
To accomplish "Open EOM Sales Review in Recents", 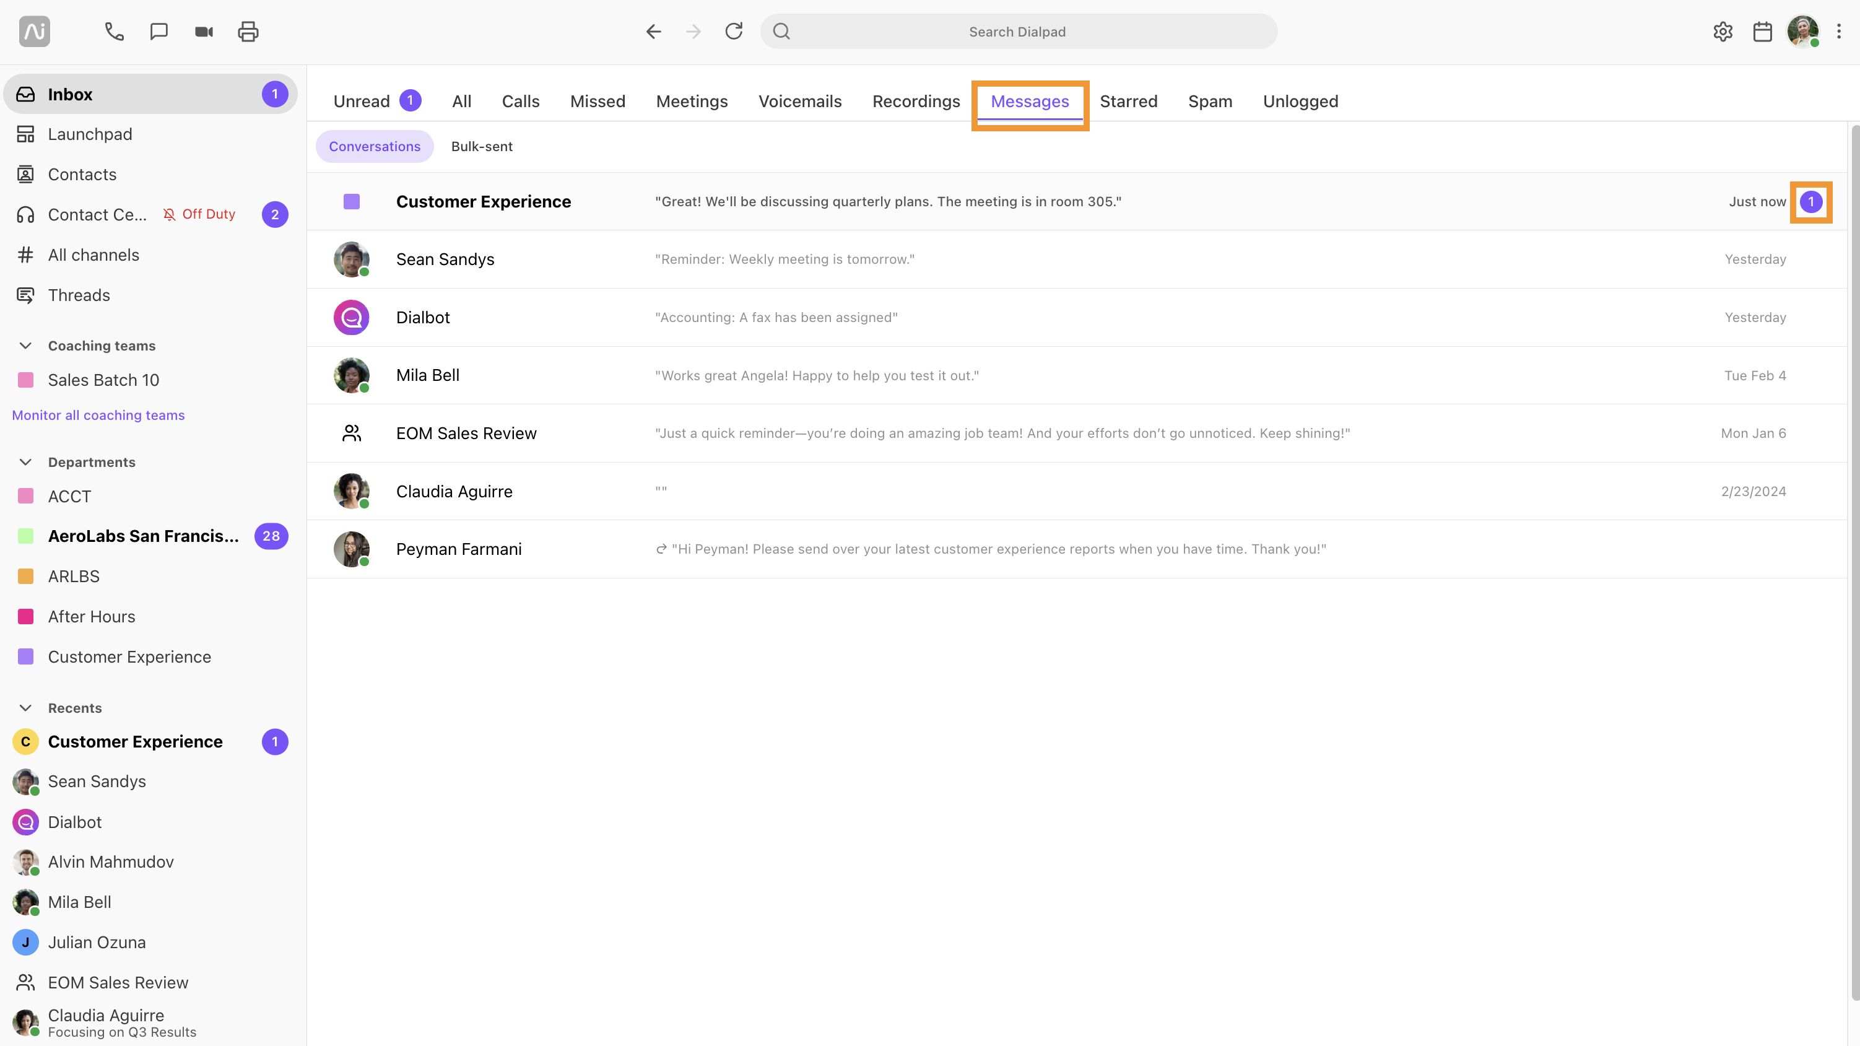I will pos(150,982).
